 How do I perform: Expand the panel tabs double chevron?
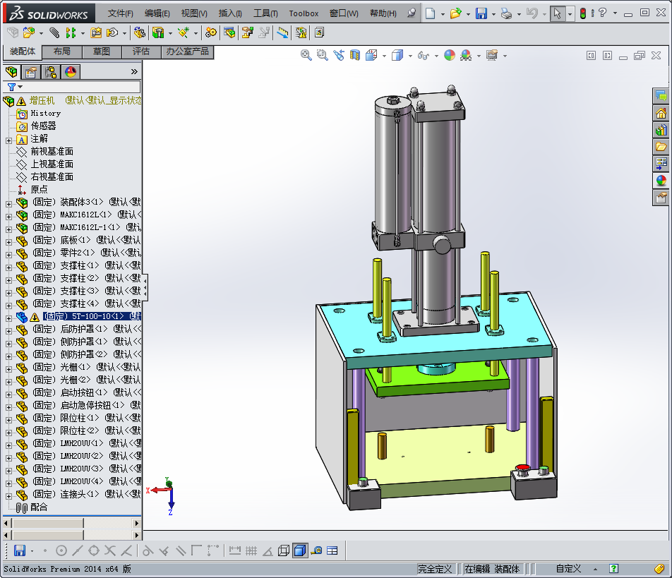[x=134, y=71]
